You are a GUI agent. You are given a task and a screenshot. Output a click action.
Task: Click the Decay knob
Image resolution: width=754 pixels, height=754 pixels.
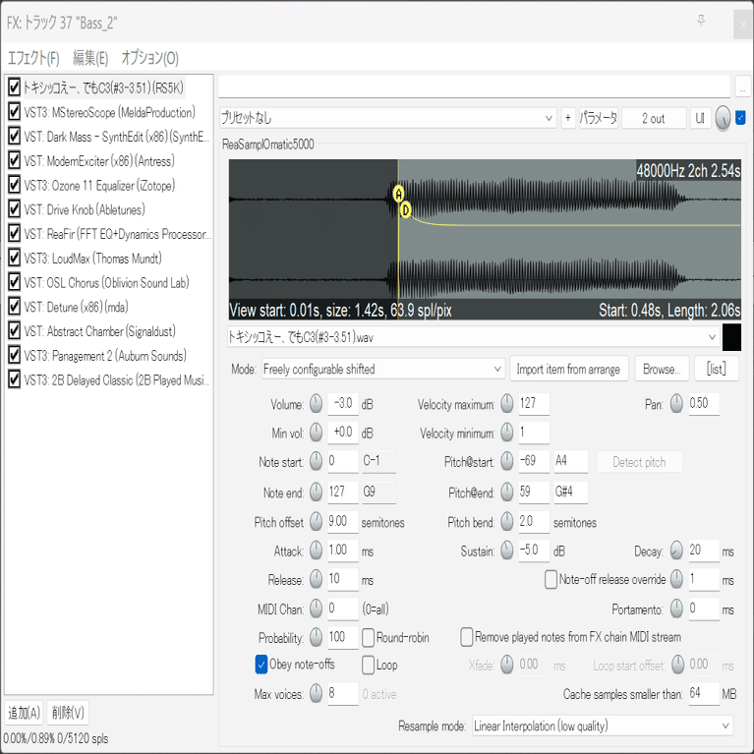pyautogui.click(x=676, y=551)
